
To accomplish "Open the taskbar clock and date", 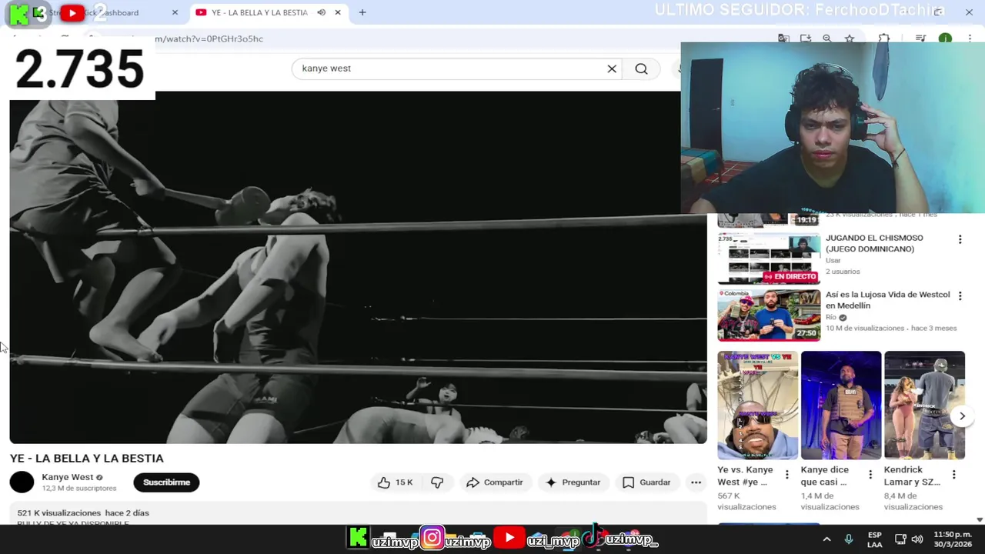I will [x=953, y=539].
